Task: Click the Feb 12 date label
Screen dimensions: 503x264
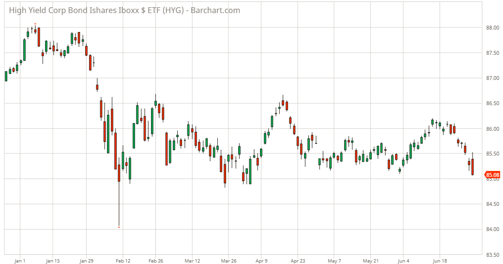Action: pos(123,261)
